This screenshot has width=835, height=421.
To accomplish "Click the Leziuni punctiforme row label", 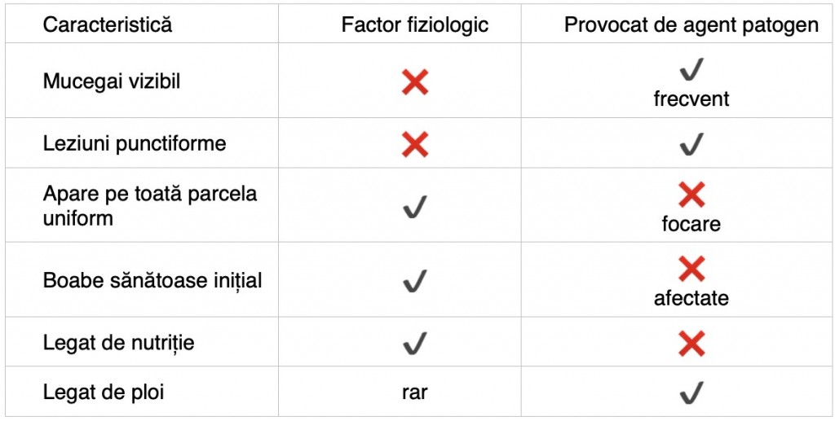I will click(x=135, y=144).
